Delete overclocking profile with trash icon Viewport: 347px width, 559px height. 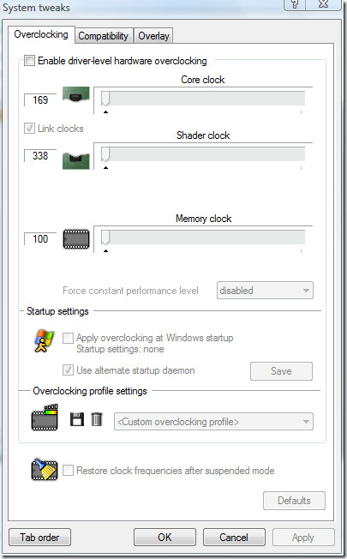pos(97,419)
